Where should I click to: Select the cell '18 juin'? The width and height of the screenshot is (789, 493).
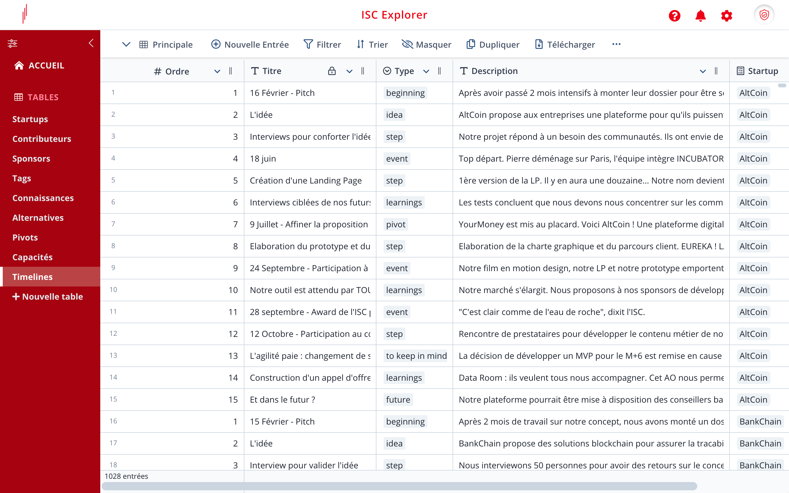(310, 159)
